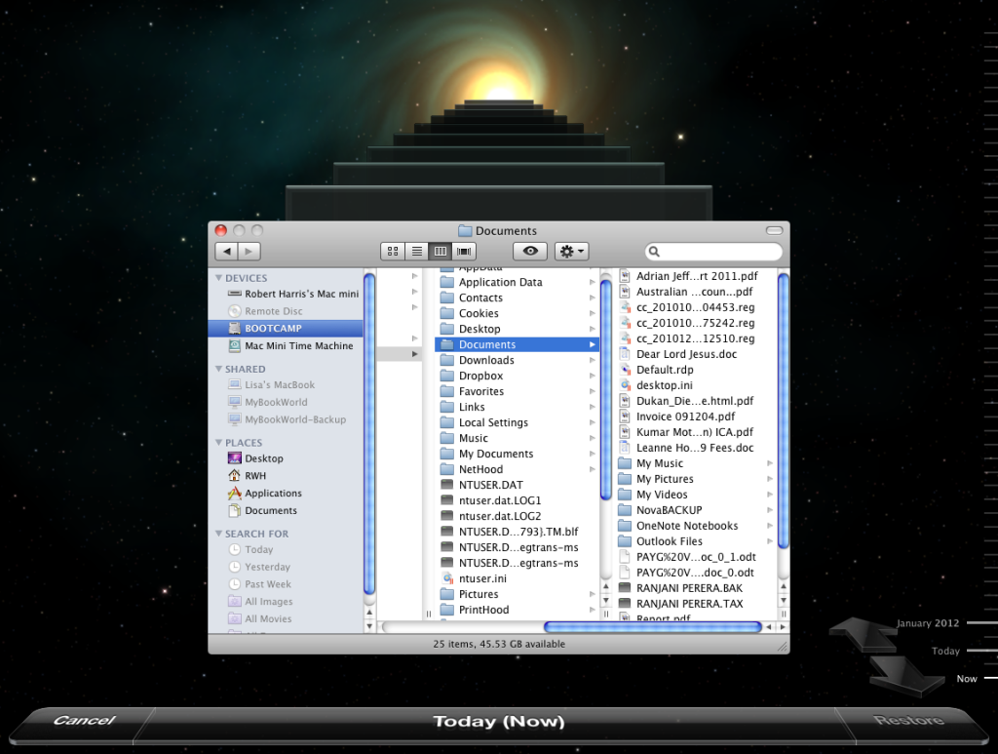The height and width of the screenshot is (754, 998).
Task: Expand My Music folder arrow
Action: pos(770,463)
